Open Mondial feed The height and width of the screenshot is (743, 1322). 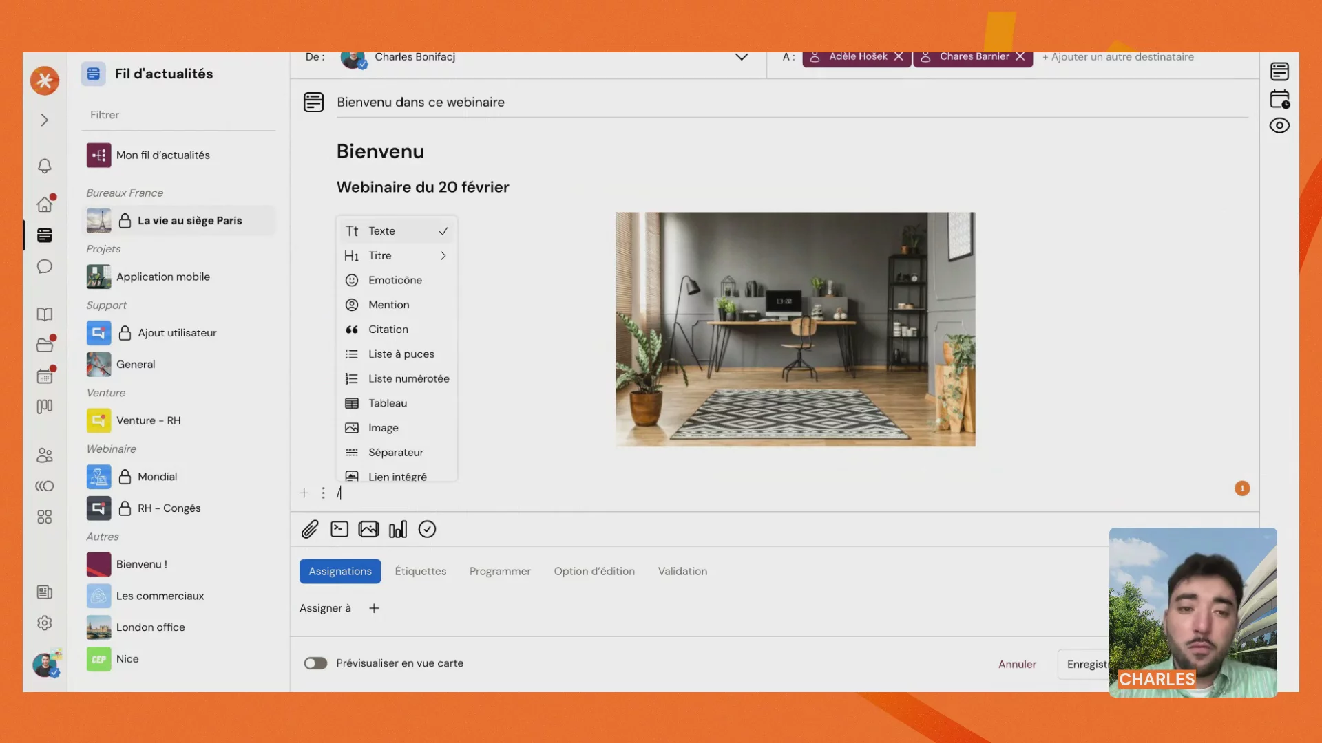tap(178, 477)
